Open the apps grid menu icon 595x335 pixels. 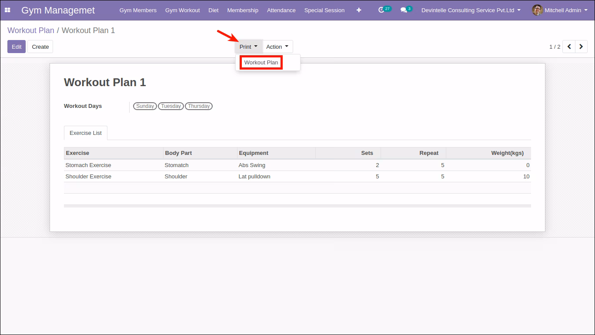click(7, 10)
